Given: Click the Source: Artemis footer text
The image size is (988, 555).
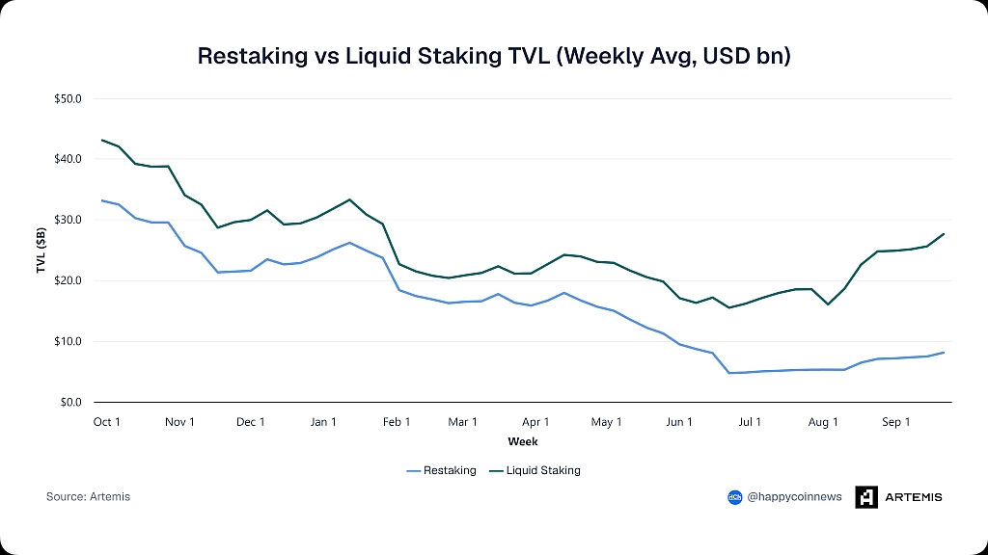Looking at the screenshot, I should (x=88, y=496).
